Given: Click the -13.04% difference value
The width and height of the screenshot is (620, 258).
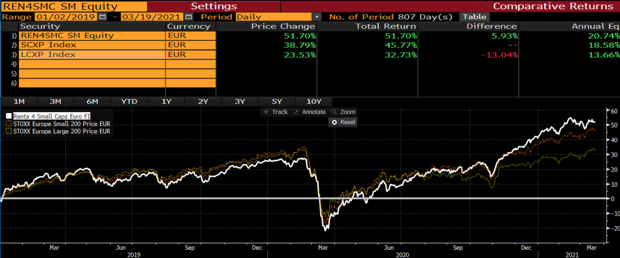Looking at the screenshot, I should tap(499, 55).
